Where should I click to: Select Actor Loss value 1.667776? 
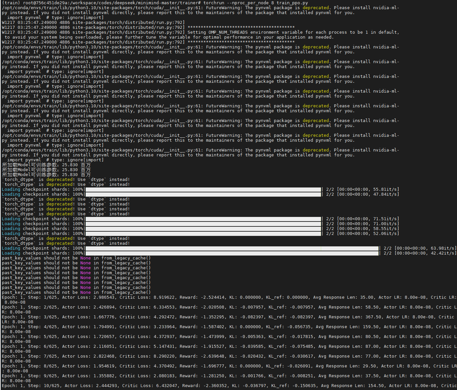point(104,317)
